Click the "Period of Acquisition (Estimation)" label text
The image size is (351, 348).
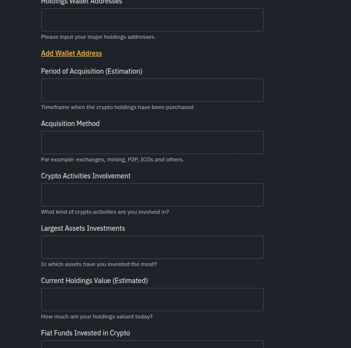coord(92,71)
